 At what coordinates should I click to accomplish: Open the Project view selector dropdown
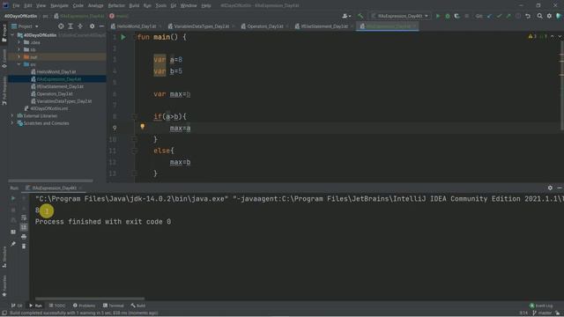click(25, 26)
